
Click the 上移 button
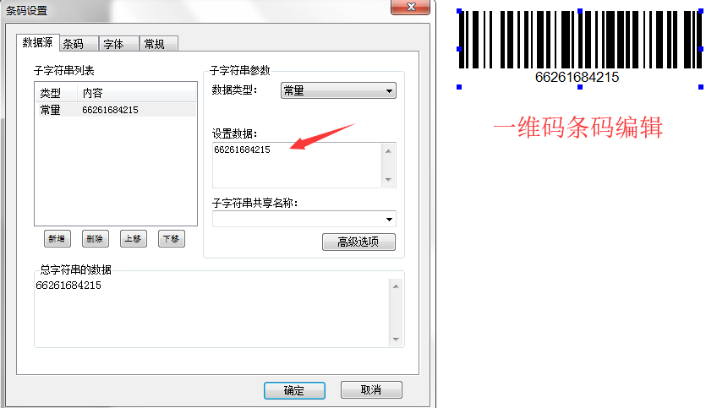pyautogui.click(x=134, y=239)
